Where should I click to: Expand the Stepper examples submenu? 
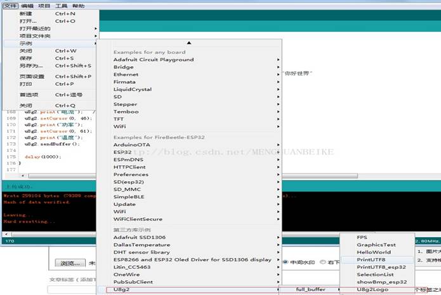(189, 104)
